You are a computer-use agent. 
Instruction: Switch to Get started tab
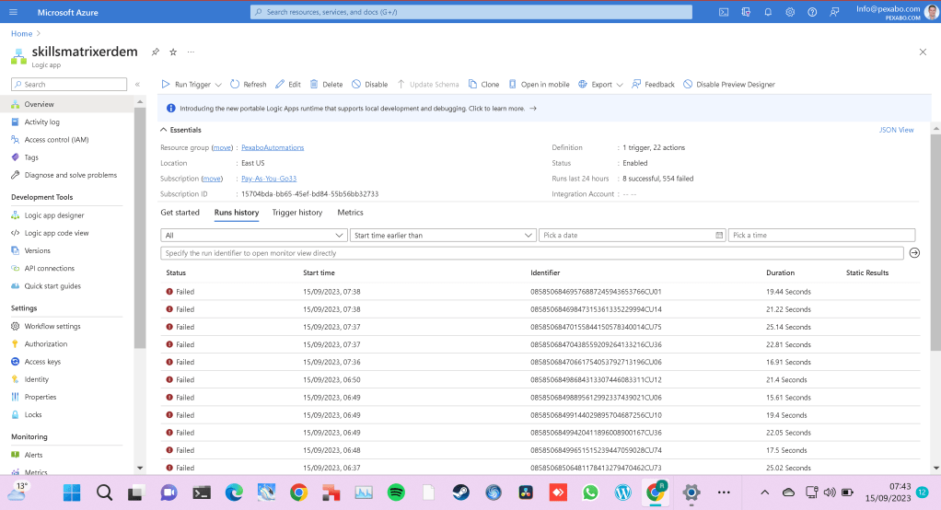(x=180, y=213)
